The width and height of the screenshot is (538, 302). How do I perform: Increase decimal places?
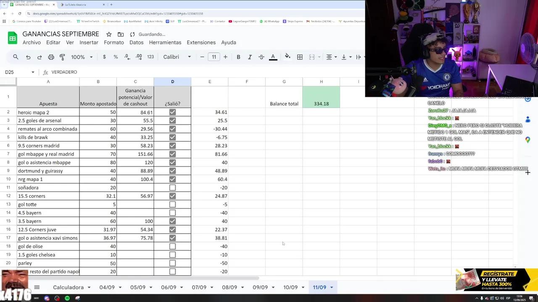(139, 57)
